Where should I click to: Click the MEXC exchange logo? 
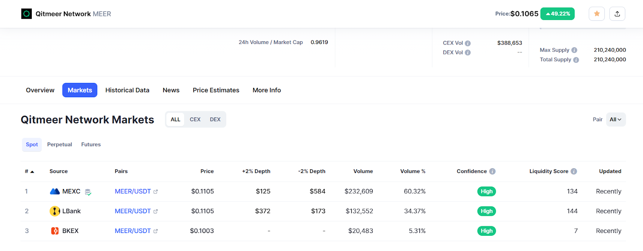[x=55, y=191]
